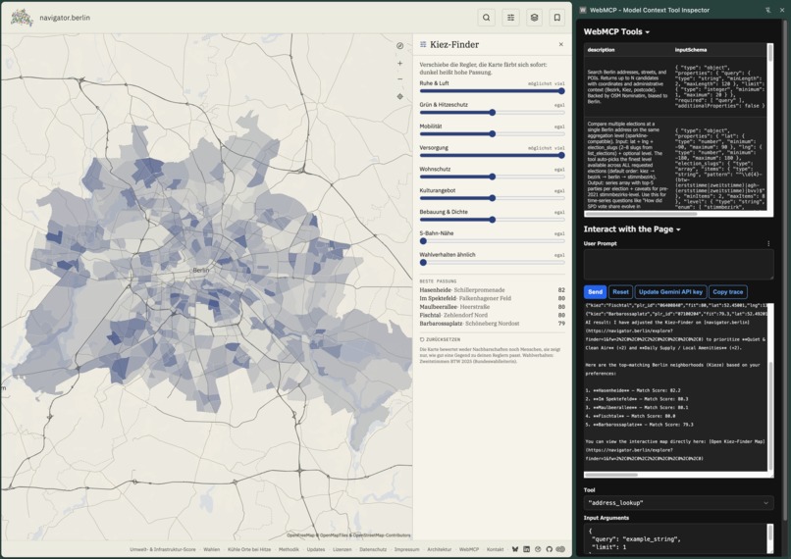
Task: Click the Berlin label on the map
Action: (x=201, y=271)
